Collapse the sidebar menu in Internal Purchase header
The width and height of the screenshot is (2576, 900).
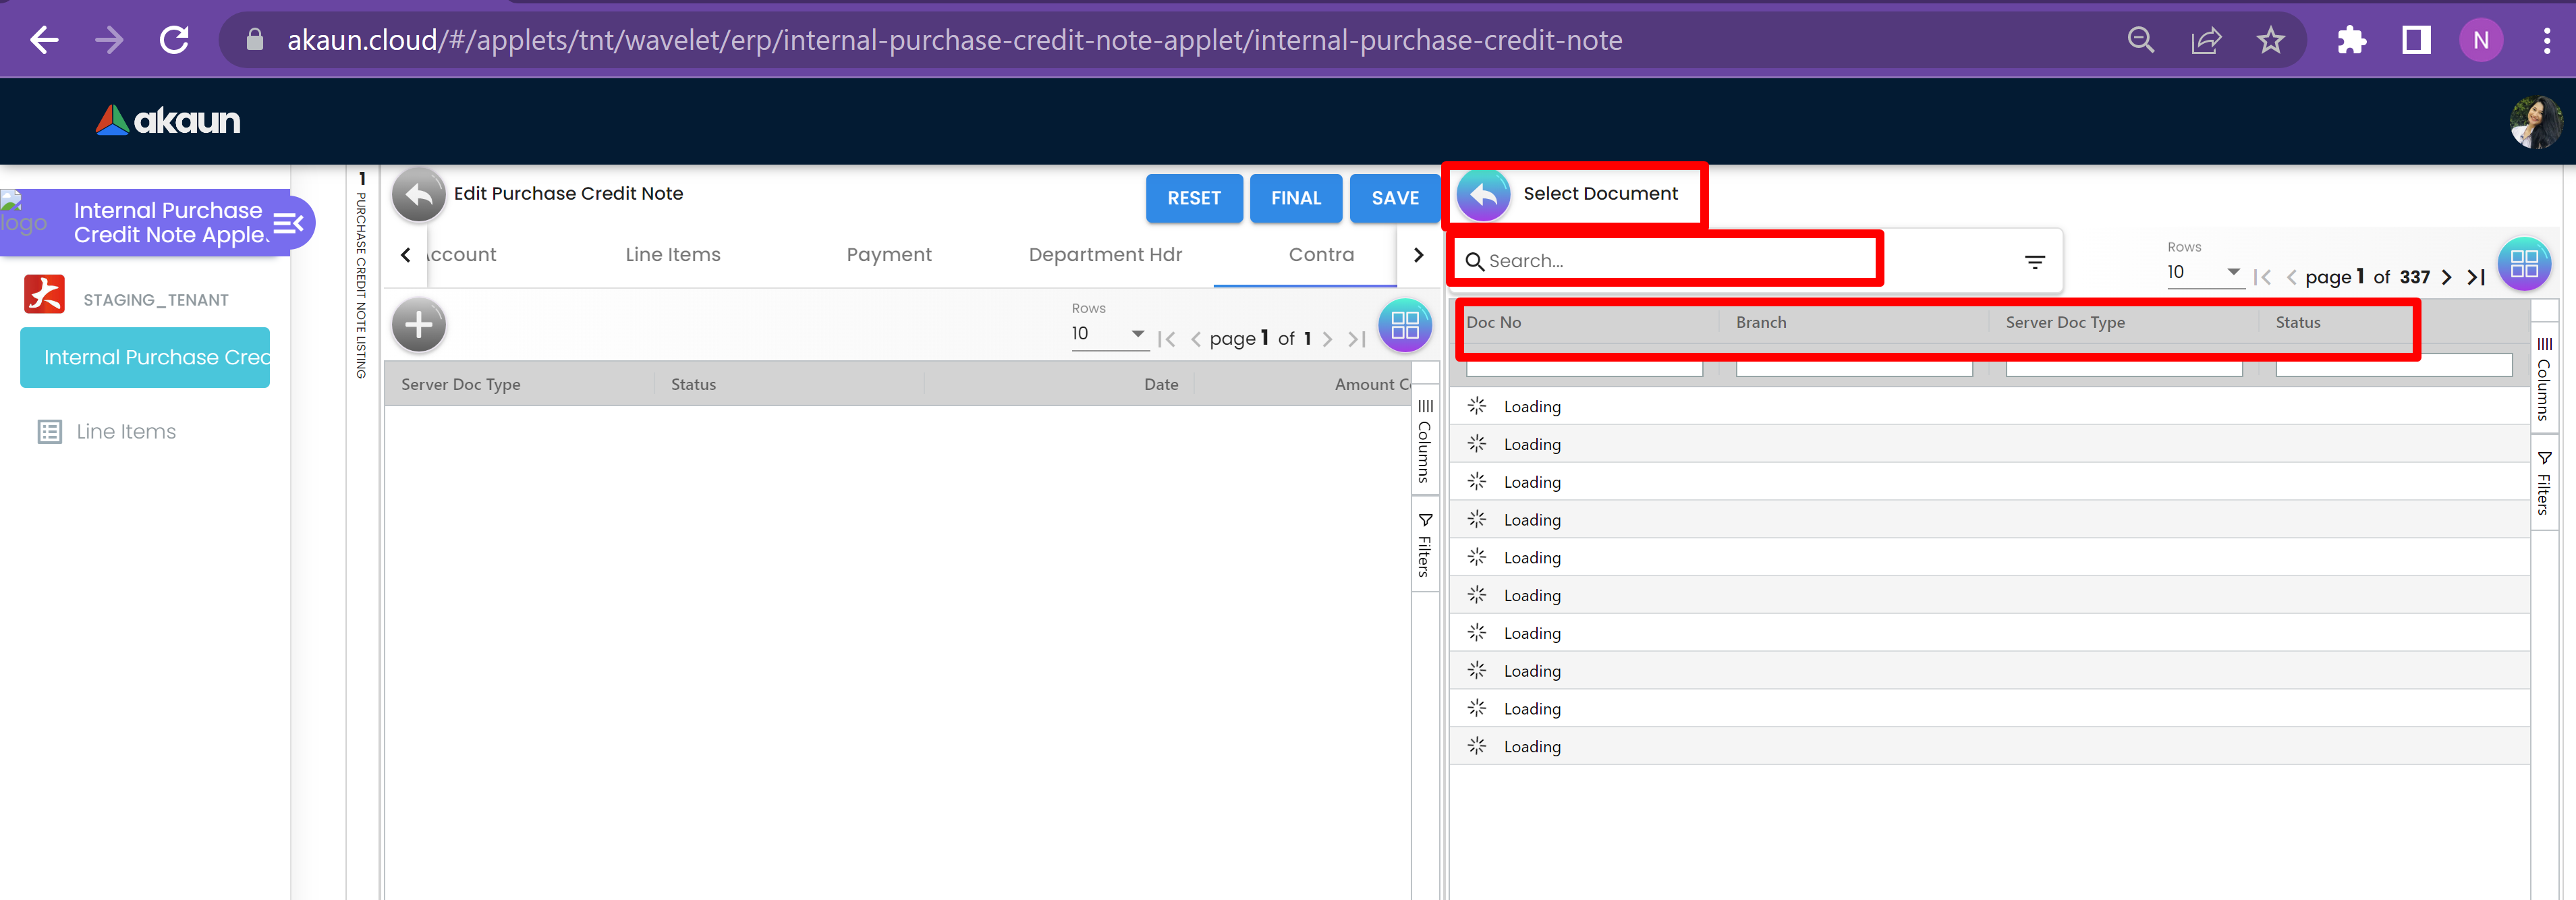(288, 223)
